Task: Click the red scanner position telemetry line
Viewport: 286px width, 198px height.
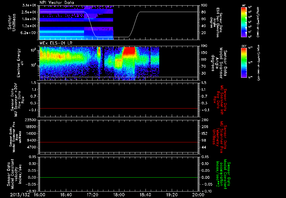Action: pyautogui.click(x=119, y=142)
